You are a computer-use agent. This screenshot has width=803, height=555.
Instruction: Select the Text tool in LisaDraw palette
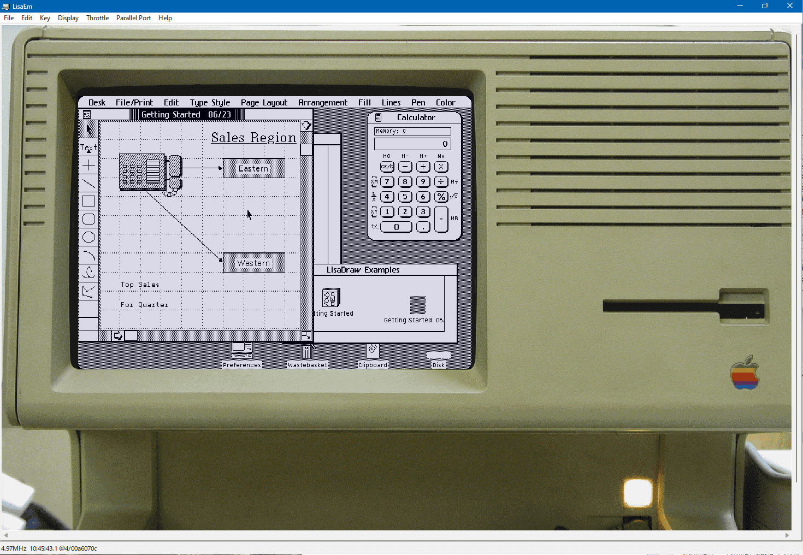[88, 147]
